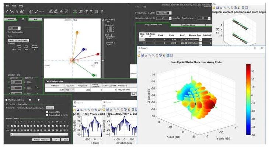This screenshot has width=269, height=147.
Task: Enable the Multi beam modelling checkbox
Action: (6, 100)
